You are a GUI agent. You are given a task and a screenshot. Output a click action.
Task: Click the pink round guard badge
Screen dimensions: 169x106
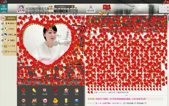[x=3, y=18]
